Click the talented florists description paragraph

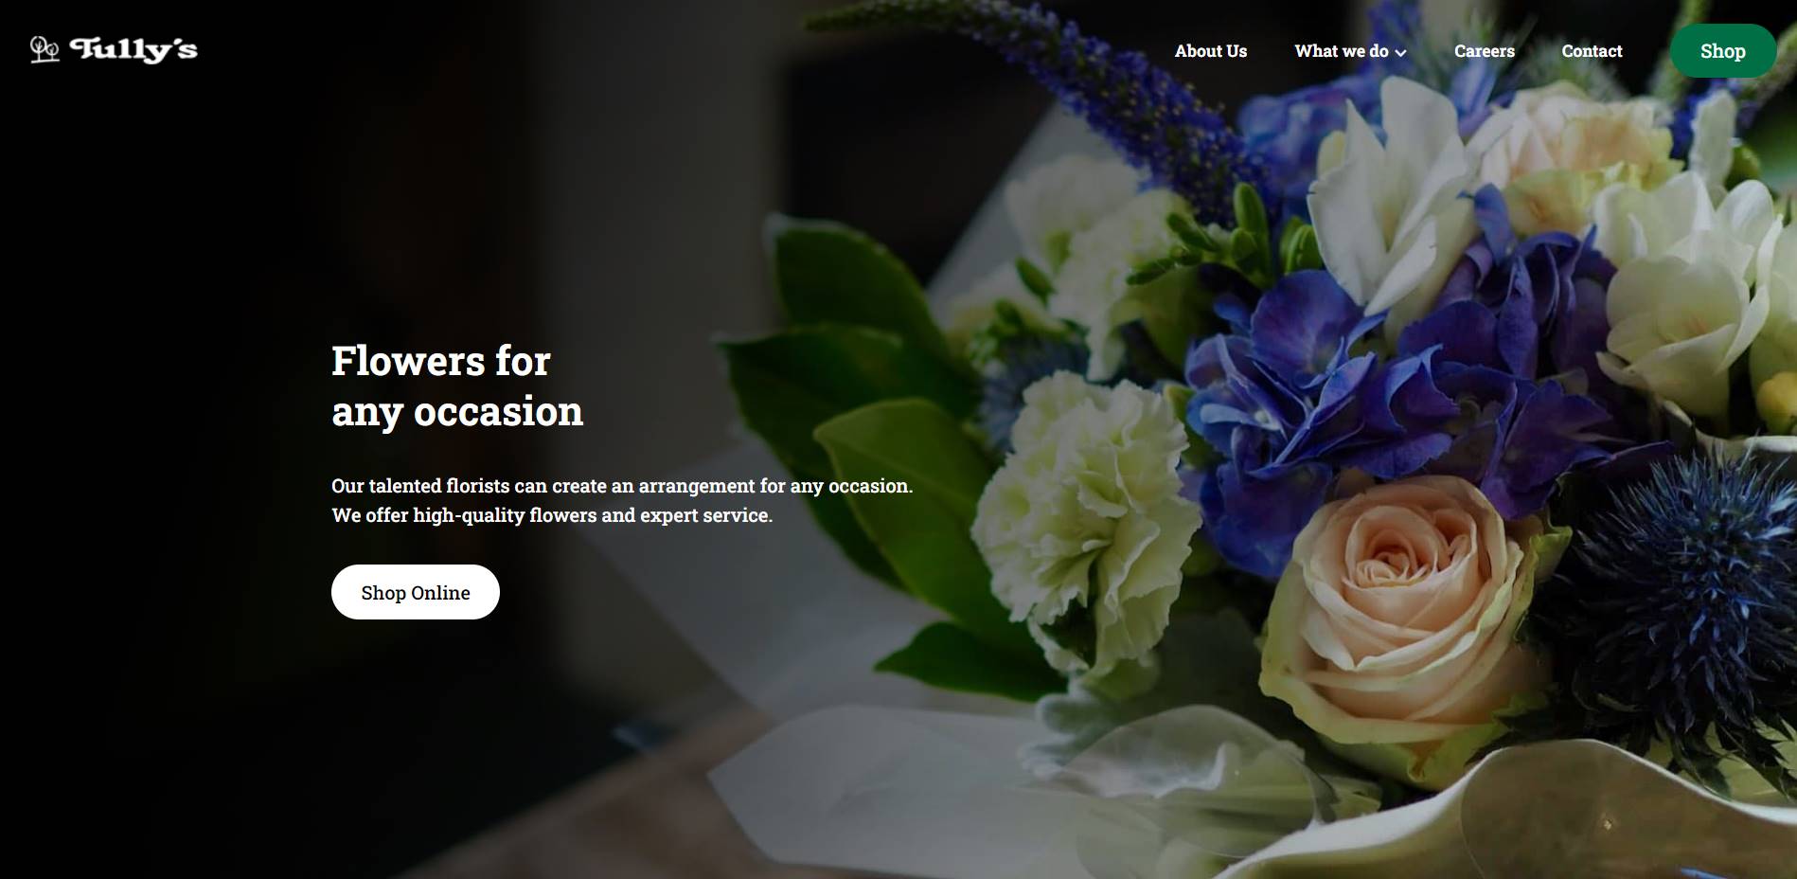[622, 500]
